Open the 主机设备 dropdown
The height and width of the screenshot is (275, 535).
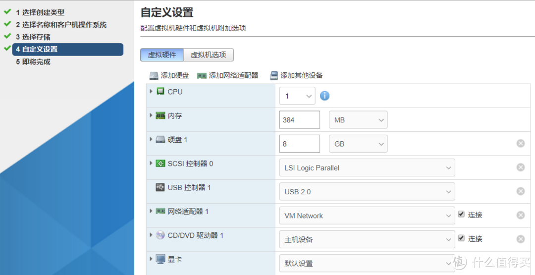(367, 239)
